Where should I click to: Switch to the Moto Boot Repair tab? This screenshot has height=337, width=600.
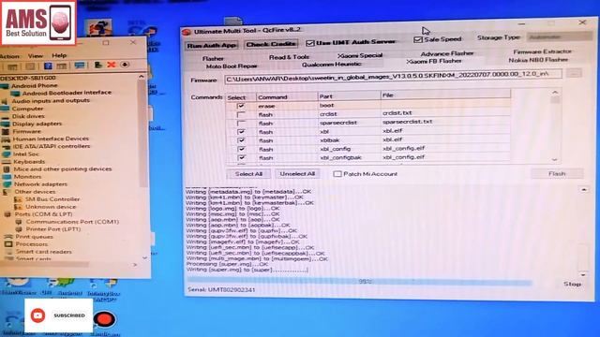point(232,66)
